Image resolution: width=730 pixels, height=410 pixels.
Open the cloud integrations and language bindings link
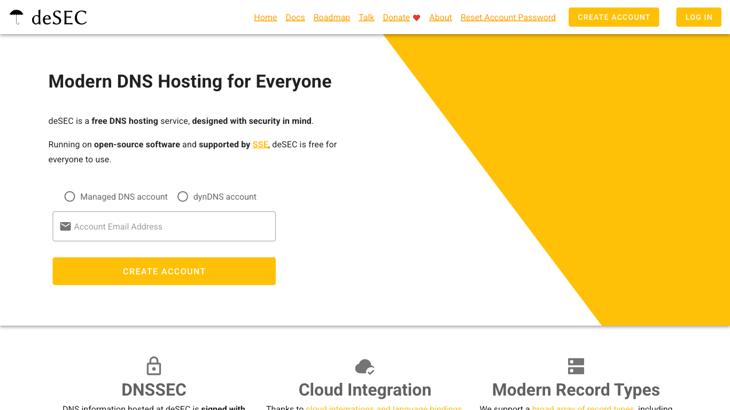pyautogui.click(x=384, y=407)
